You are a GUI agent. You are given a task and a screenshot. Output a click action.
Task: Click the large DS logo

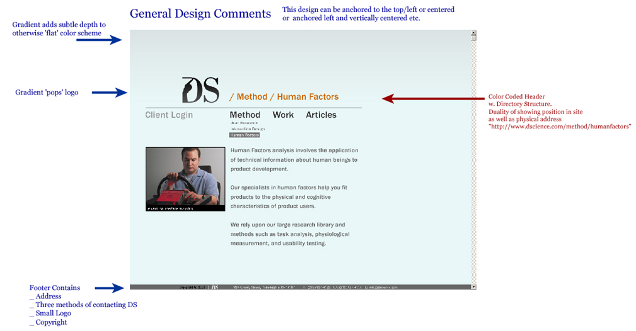(x=200, y=90)
